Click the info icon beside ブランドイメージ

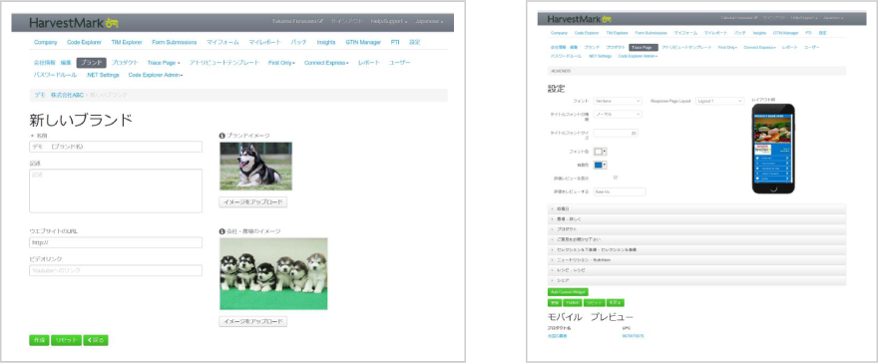[222, 136]
